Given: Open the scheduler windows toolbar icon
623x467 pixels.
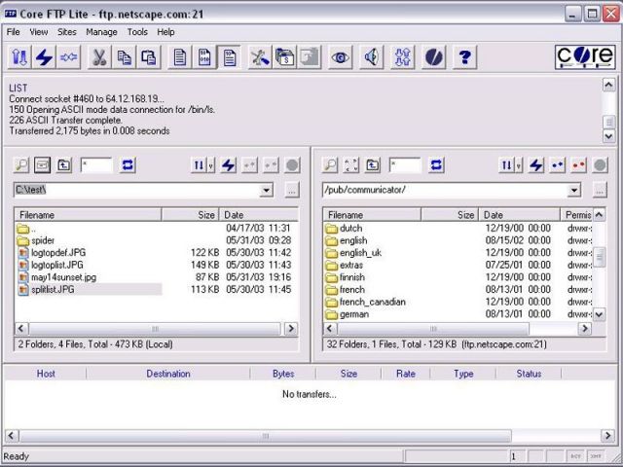Looking at the screenshot, I should (284, 57).
